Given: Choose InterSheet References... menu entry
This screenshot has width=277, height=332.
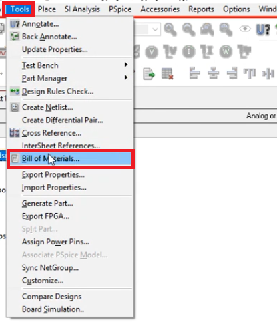Looking at the screenshot, I should 69,146.
